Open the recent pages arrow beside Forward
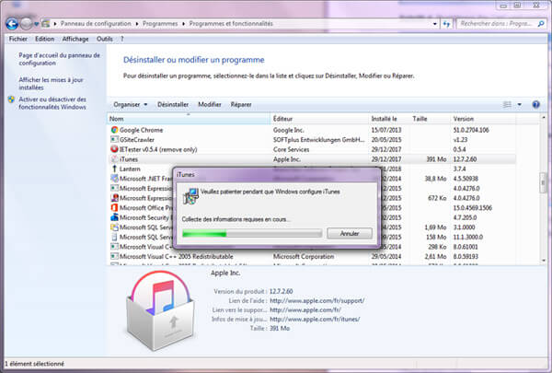Image resolution: width=552 pixels, height=373 pixels. tap(36, 24)
